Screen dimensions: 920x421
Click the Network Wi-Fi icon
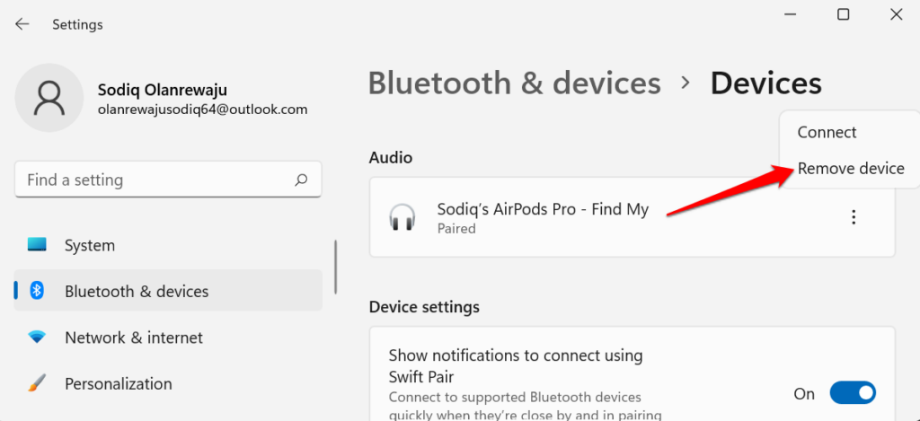(x=37, y=338)
